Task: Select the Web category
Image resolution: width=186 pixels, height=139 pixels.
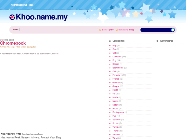Action: click(x=114, y=138)
